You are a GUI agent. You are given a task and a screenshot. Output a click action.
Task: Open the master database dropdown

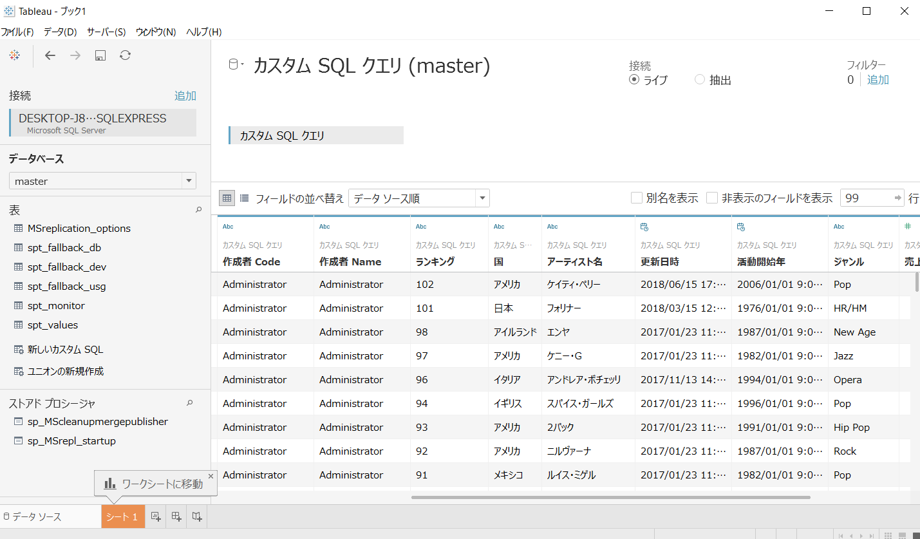189,181
